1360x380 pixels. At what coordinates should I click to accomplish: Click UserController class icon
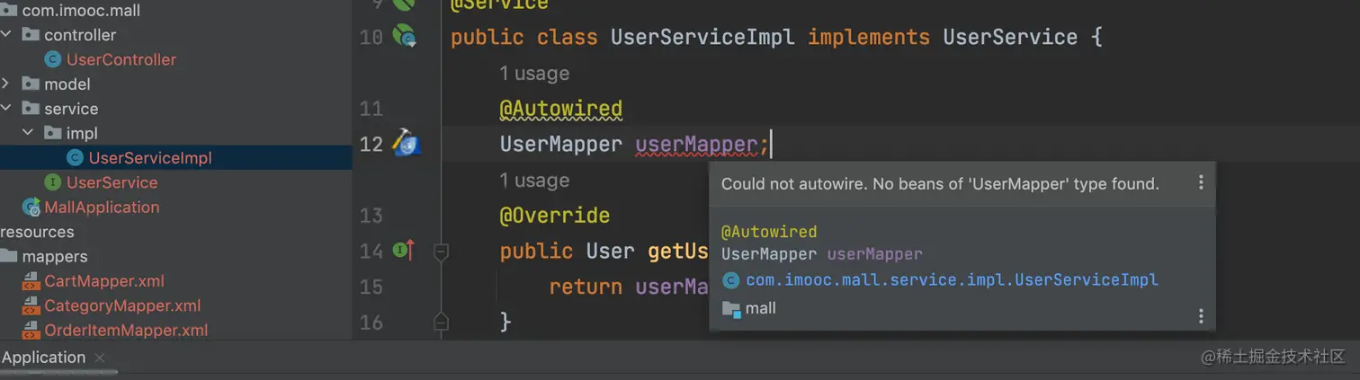[x=53, y=59]
